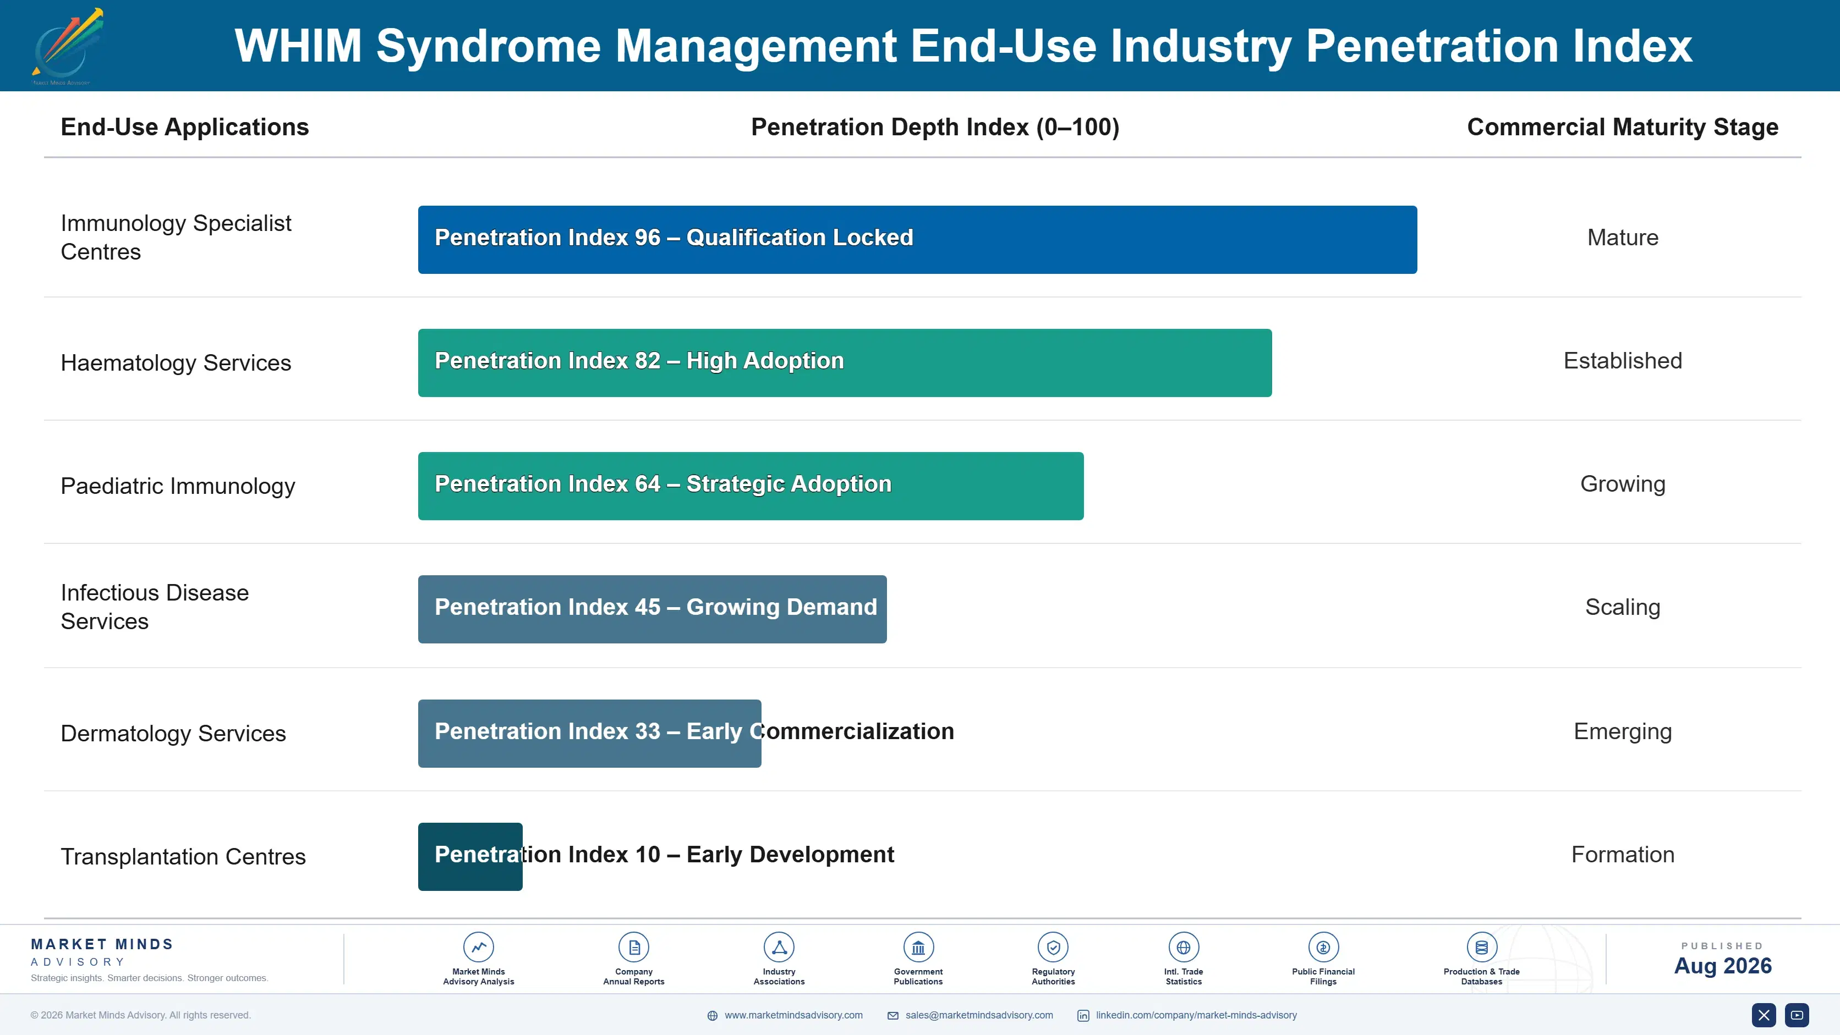This screenshot has height=1035, width=1840.
Task: Click the Established maturity stage value
Action: tap(1623, 360)
